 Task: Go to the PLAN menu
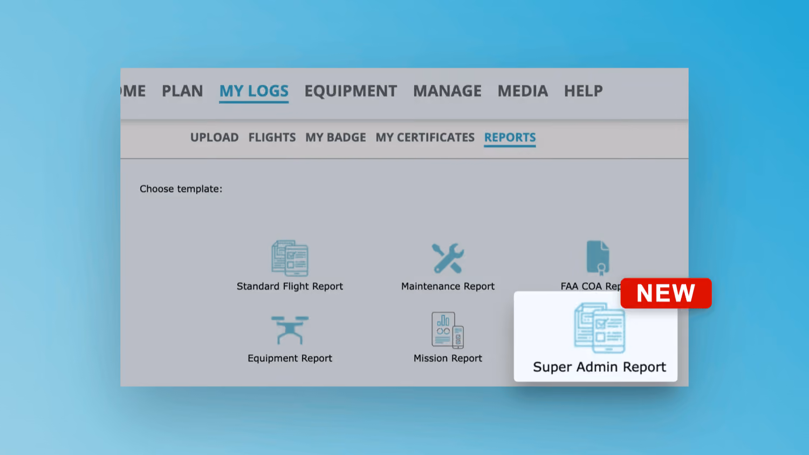pyautogui.click(x=182, y=91)
